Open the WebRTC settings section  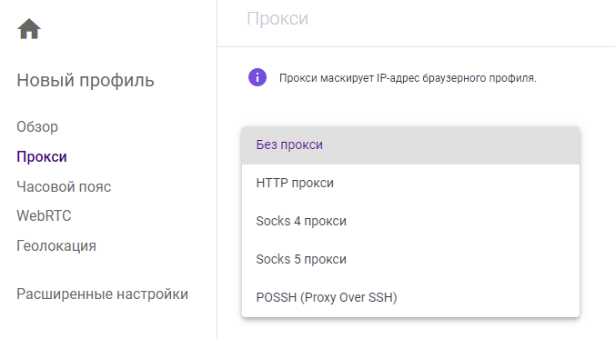click(x=44, y=216)
